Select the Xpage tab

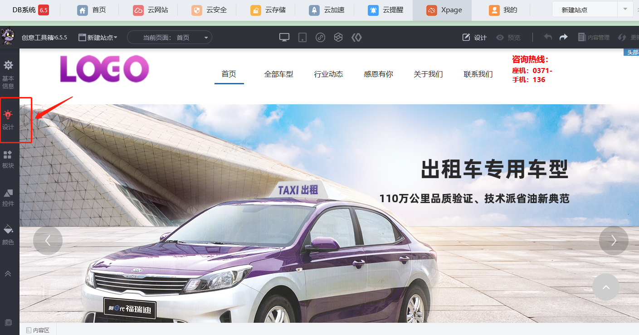coord(442,10)
